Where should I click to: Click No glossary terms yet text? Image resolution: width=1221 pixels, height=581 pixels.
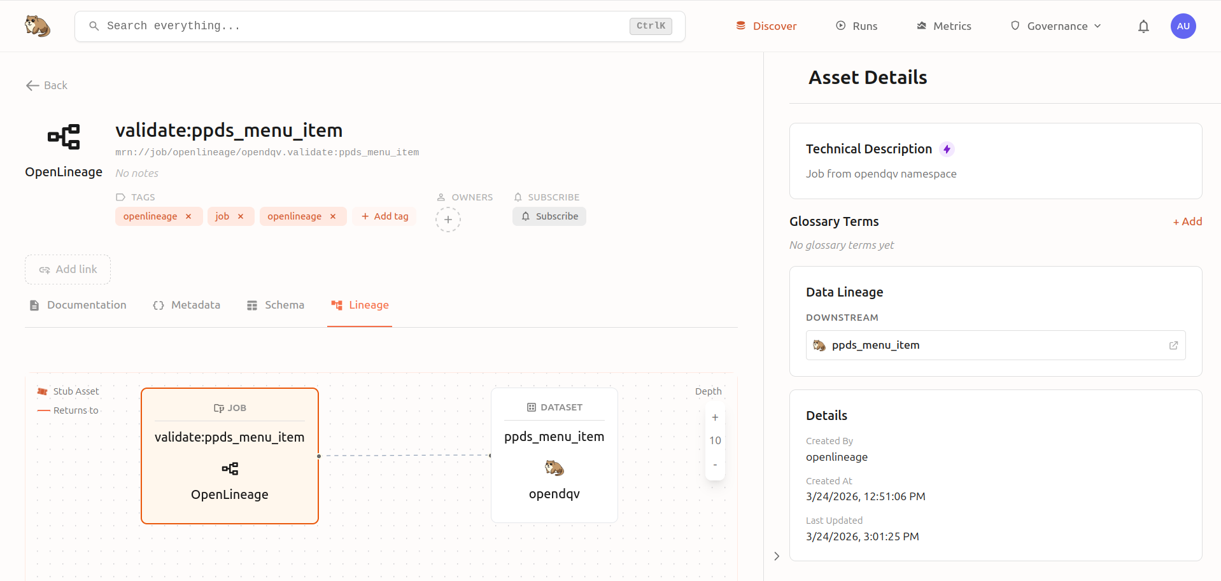842,245
